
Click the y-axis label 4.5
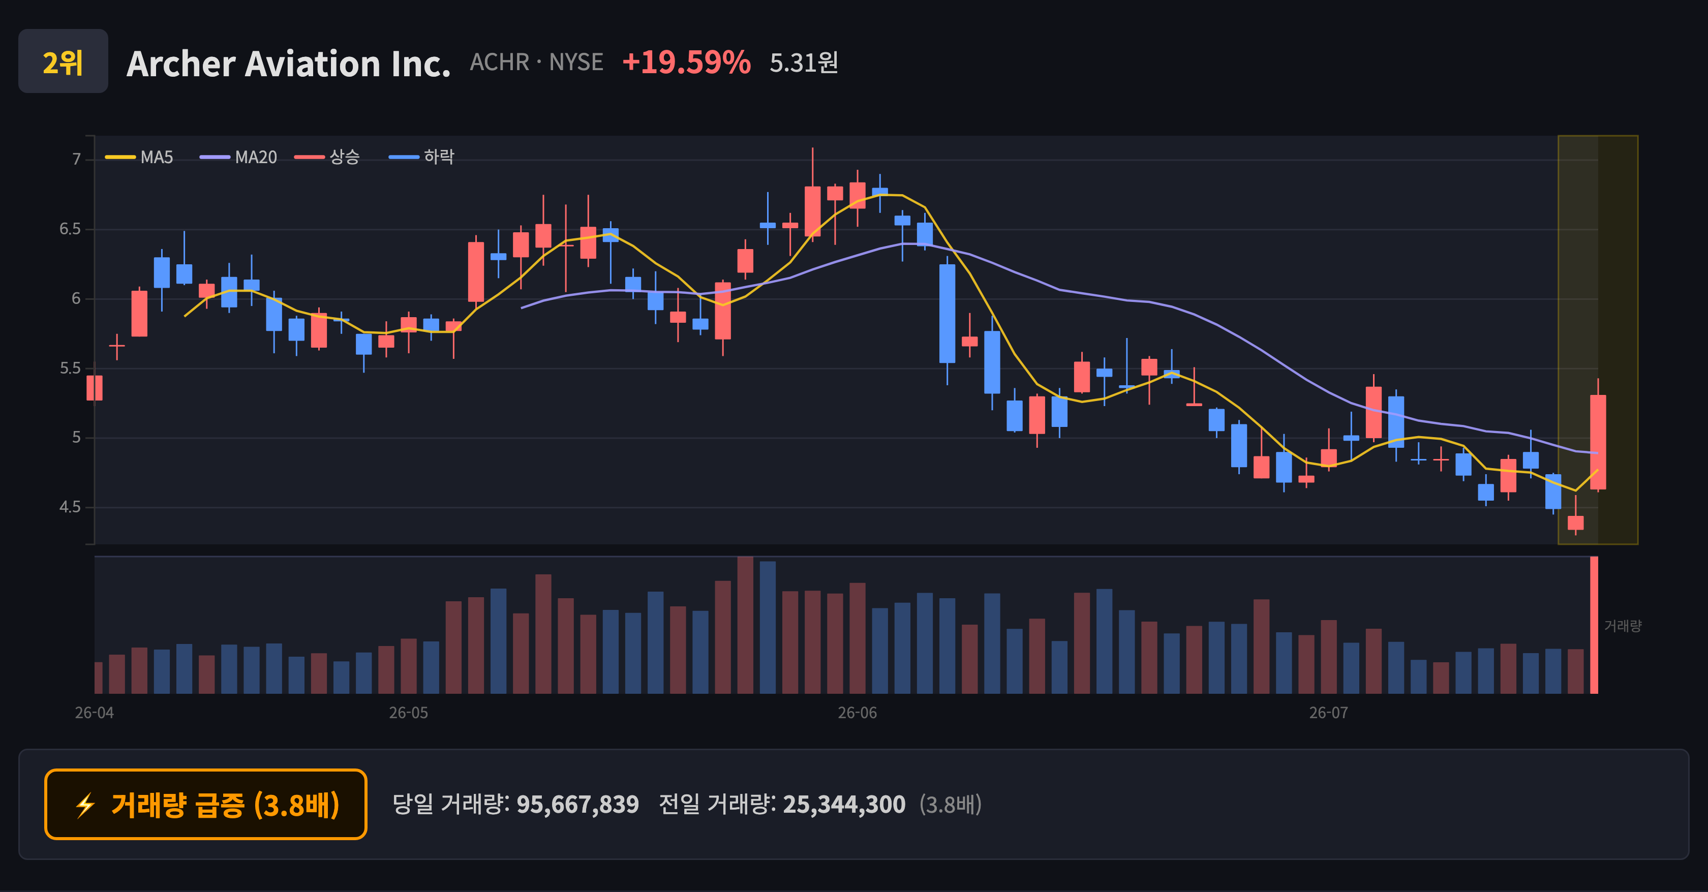tap(70, 508)
